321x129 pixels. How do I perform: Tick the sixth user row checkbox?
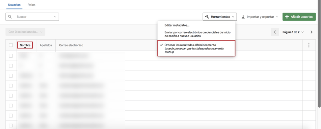pyautogui.click(x=11, y=106)
